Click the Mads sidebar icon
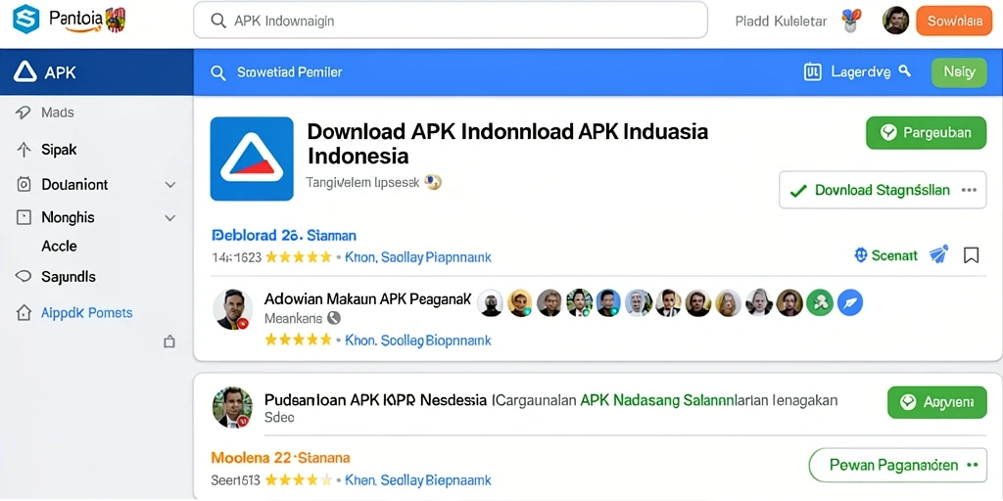Image resolution: width=1003 pixels, height=501 pixels. coord(24,114)
